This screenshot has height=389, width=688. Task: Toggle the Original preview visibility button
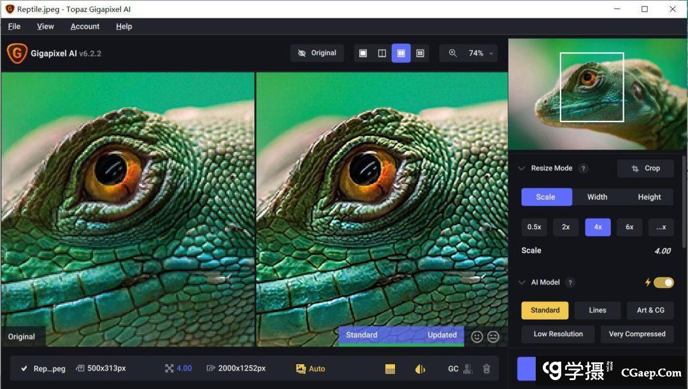pyautogui.click(x=317, y=53)
